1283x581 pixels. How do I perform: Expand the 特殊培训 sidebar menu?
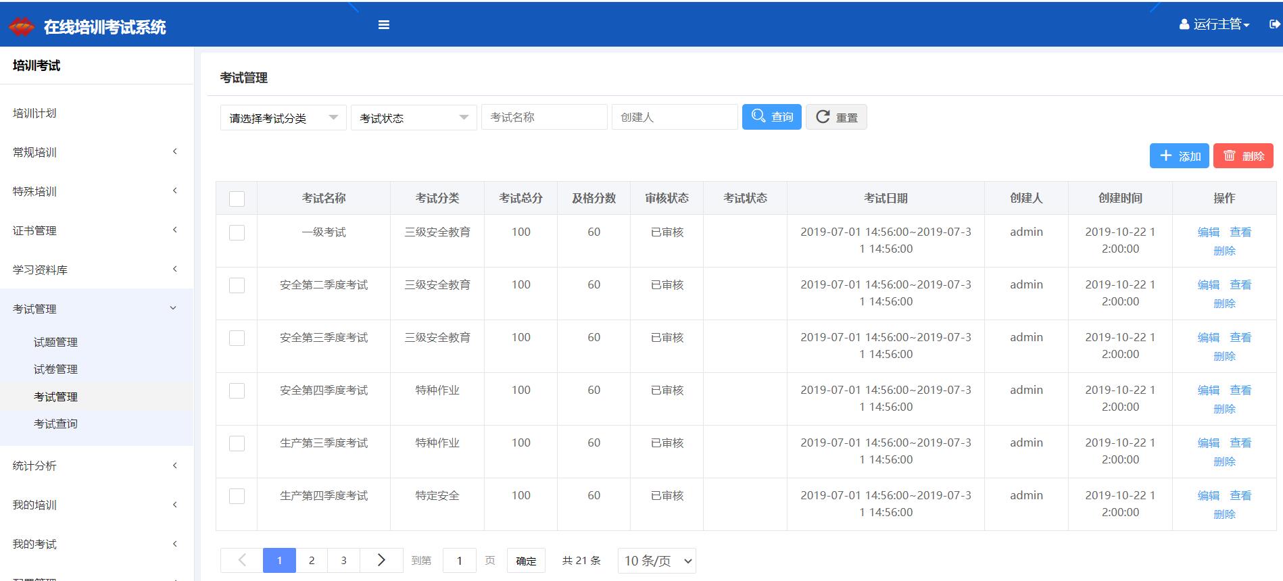96,191
